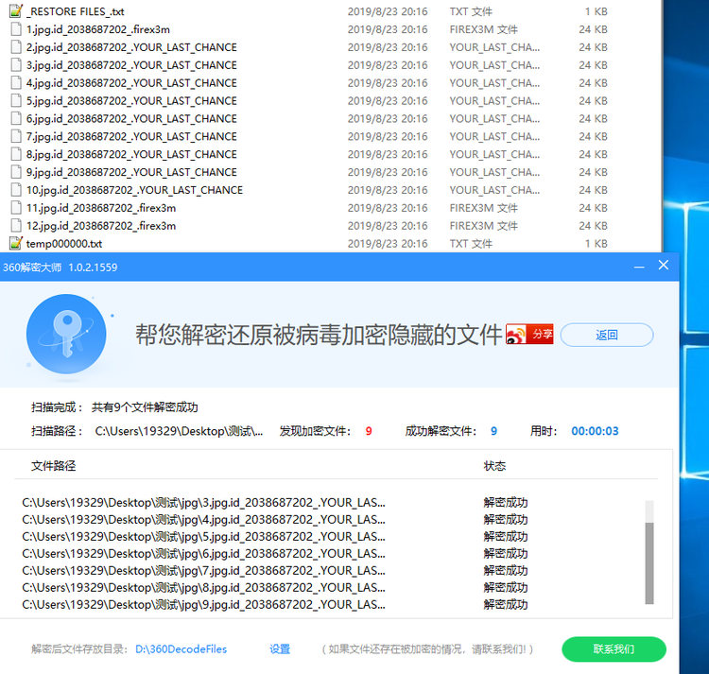The image size is (709, 674).
Task: Click the scan path C:\Users\19329\Desktop text
Action: (179, 431)
